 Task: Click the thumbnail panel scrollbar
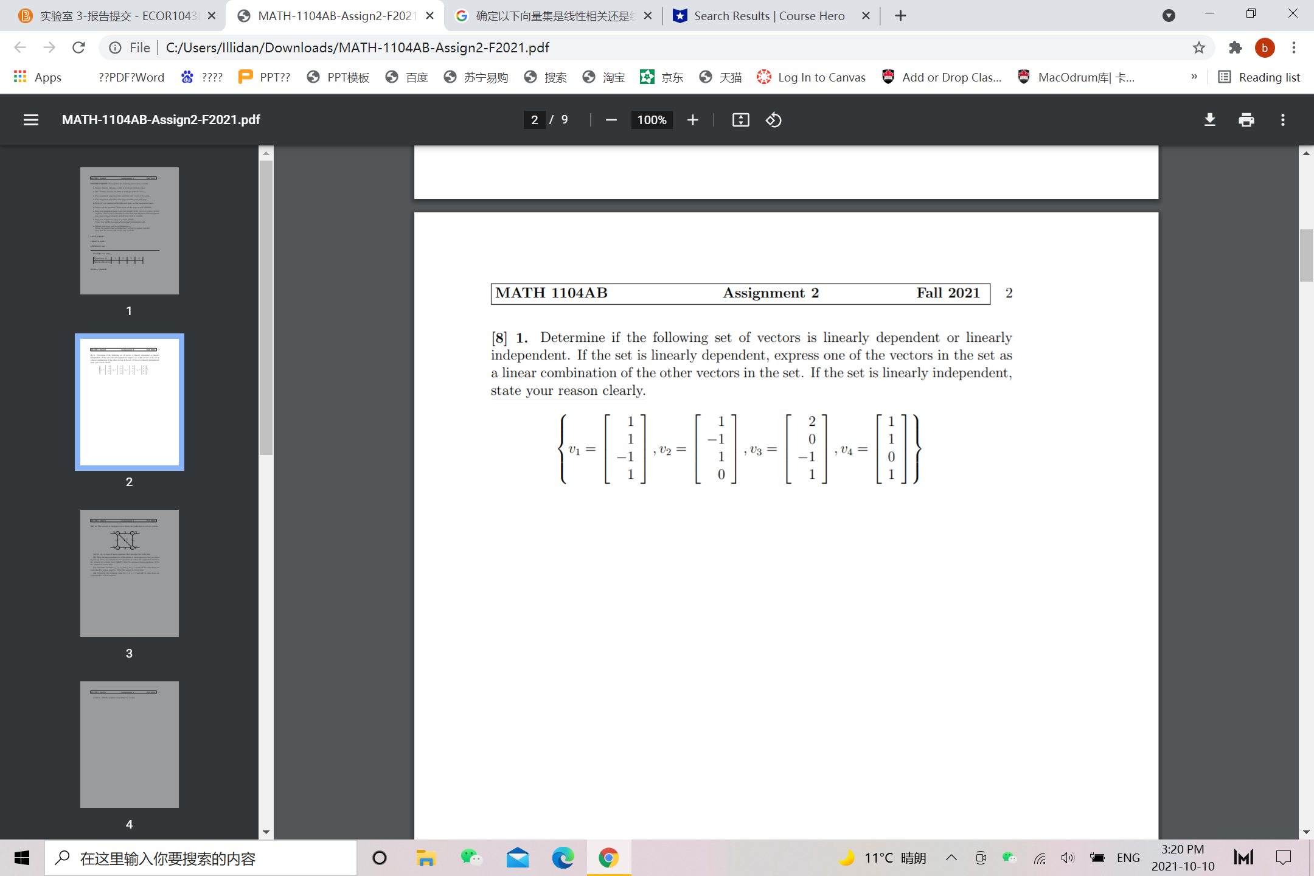pos(266,304)
